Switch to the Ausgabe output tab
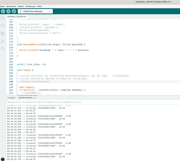 point(11,98)
